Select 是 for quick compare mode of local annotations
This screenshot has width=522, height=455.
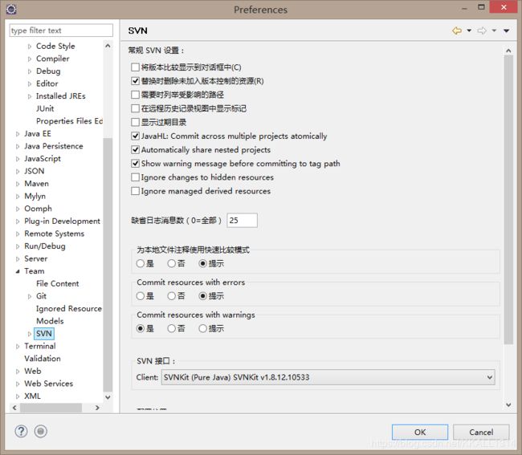click(141, 263)
